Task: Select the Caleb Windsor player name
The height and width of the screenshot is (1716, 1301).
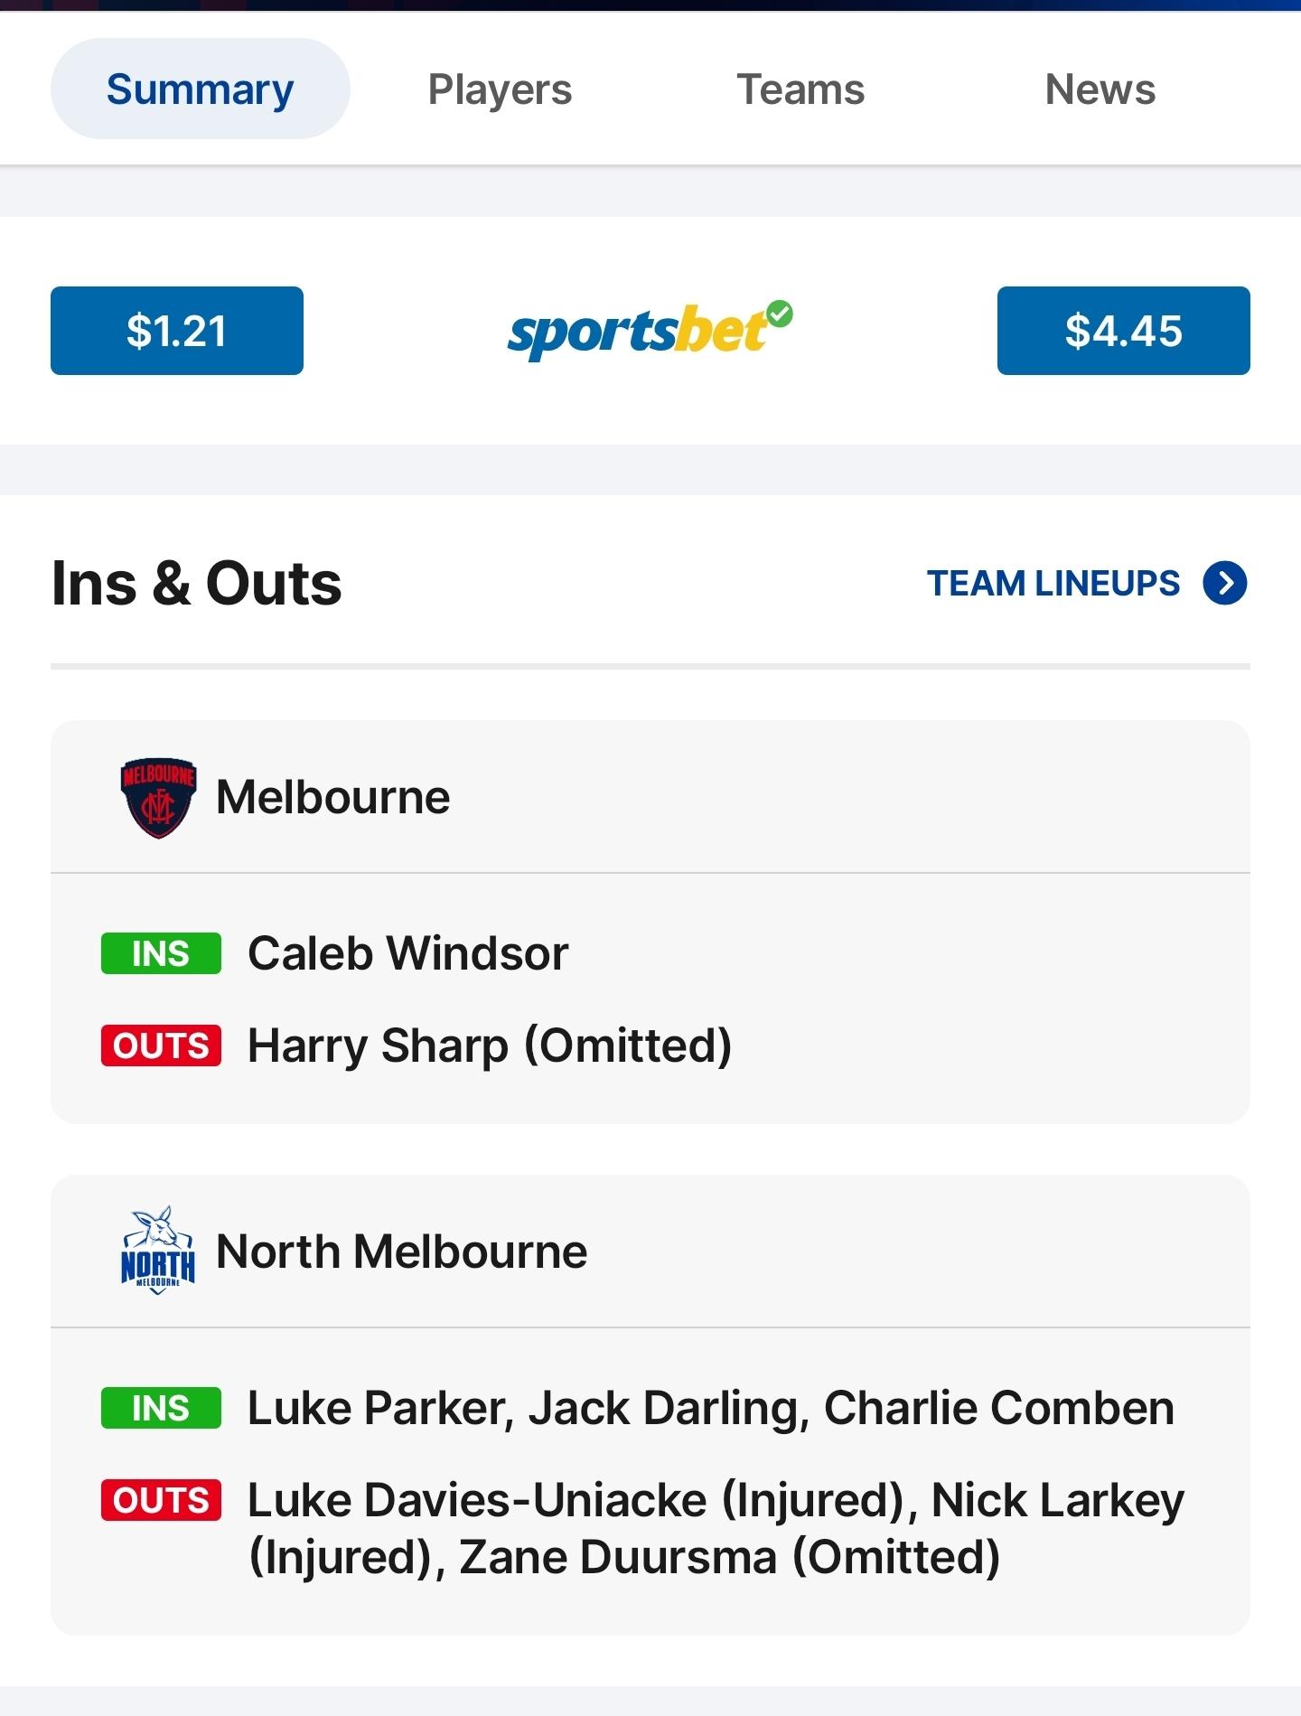Action: coord(408,953)
